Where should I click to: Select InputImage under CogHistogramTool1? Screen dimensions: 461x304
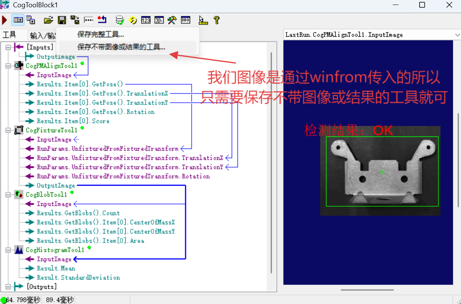[54, 259]
